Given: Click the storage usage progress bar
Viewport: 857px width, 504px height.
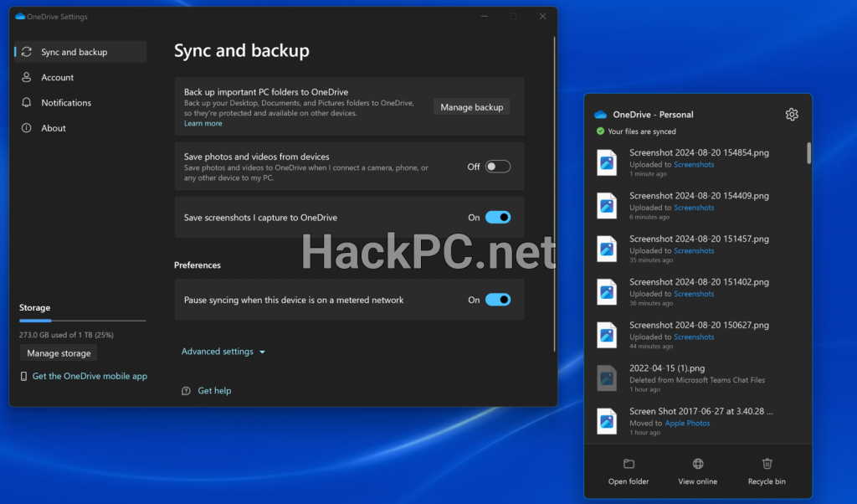Looking at the screenshot, I should point(83,321).
